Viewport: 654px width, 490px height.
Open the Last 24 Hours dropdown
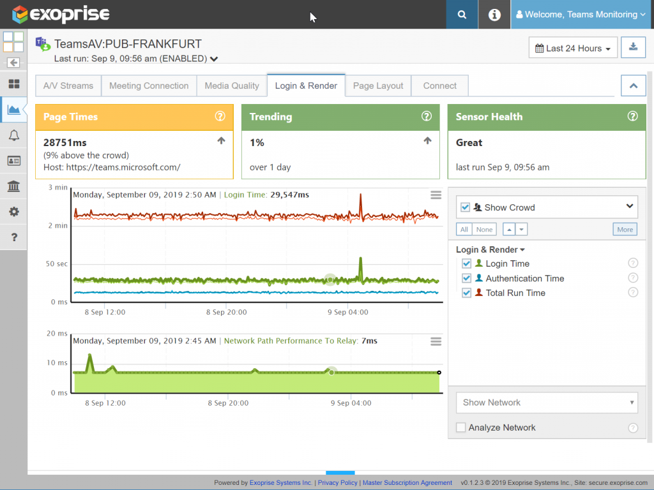tap(572, 47)
